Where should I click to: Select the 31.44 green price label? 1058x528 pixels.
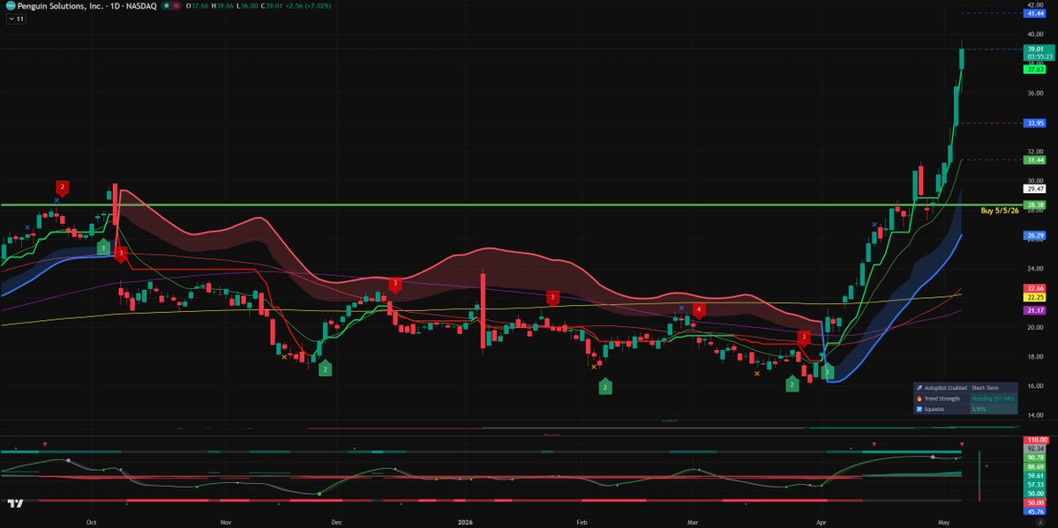point(1036,160)
